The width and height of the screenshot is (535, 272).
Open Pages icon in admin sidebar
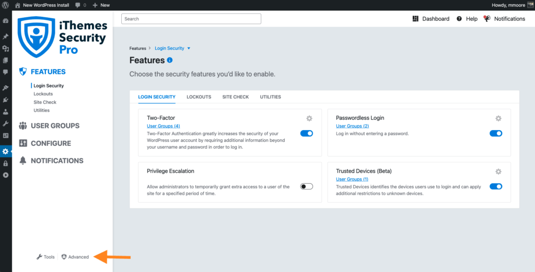pyautogui.click(x=5, y=61)
